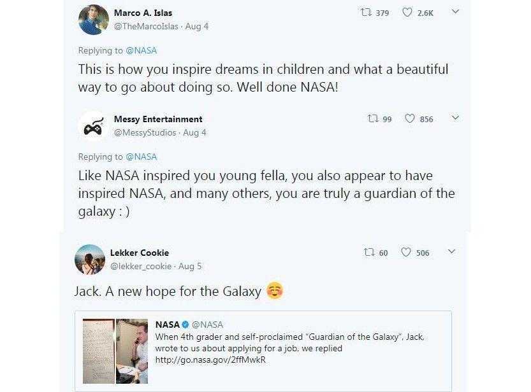Open the @lekker_cookie handle
The width and height of the screenshot is (531, 392).
[x=141, y=266]
